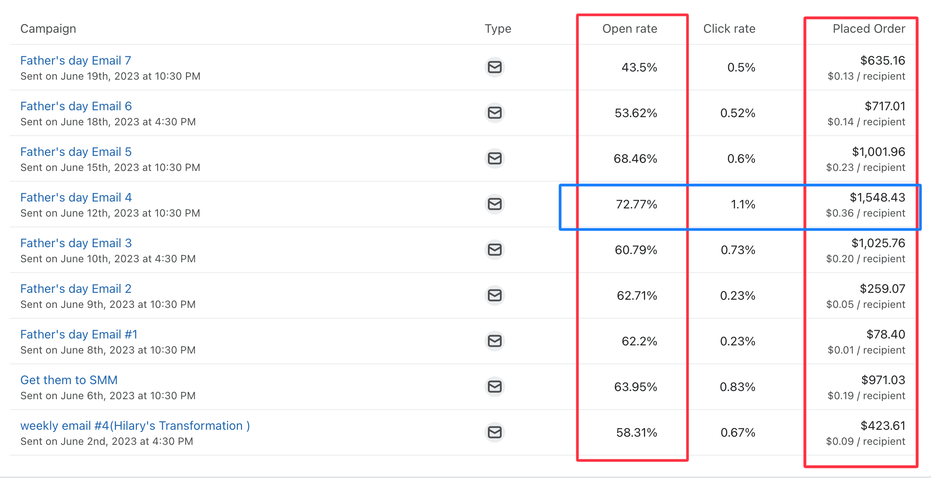Open the Father's day Email #1 campaign

point(79,335)
